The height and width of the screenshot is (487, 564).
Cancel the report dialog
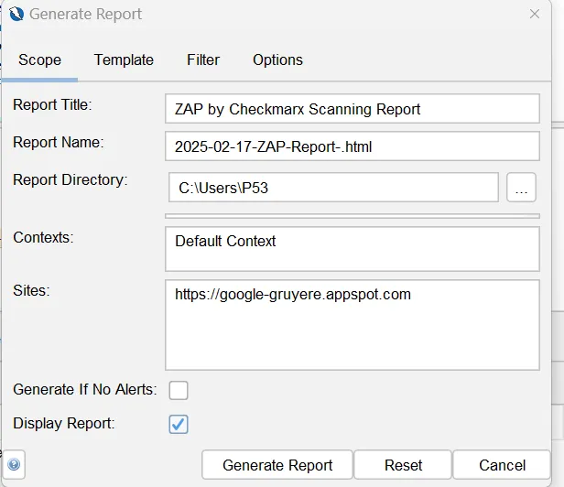(x=502, y=465)
